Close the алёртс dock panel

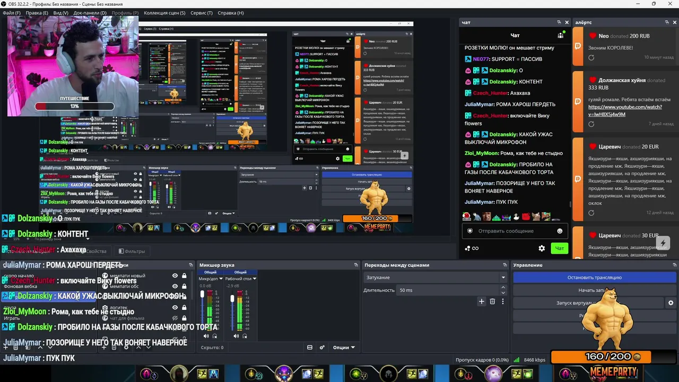[x=675, y=22]
